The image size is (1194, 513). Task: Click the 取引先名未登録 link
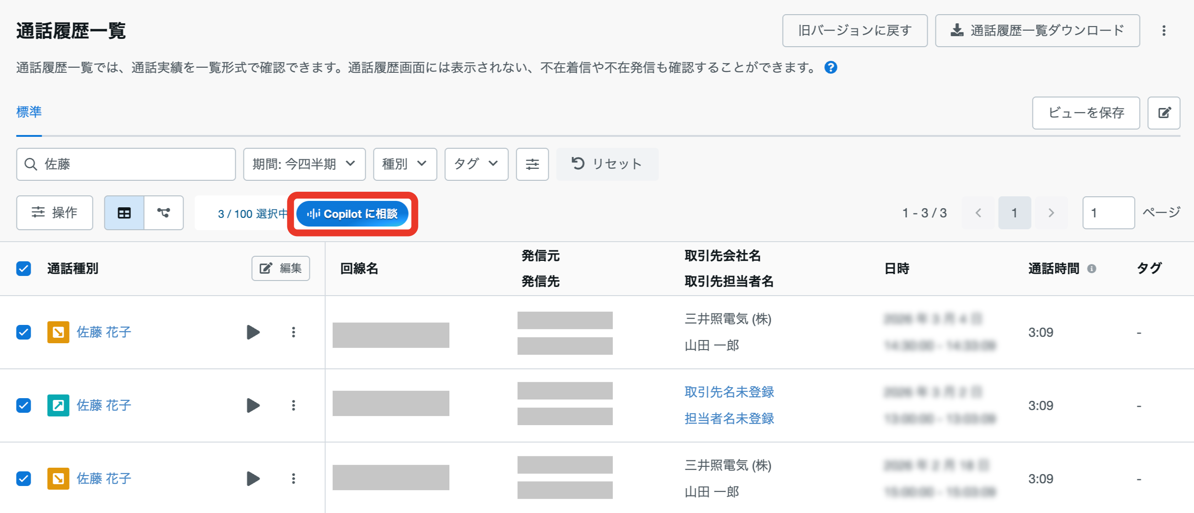point(729,392)
